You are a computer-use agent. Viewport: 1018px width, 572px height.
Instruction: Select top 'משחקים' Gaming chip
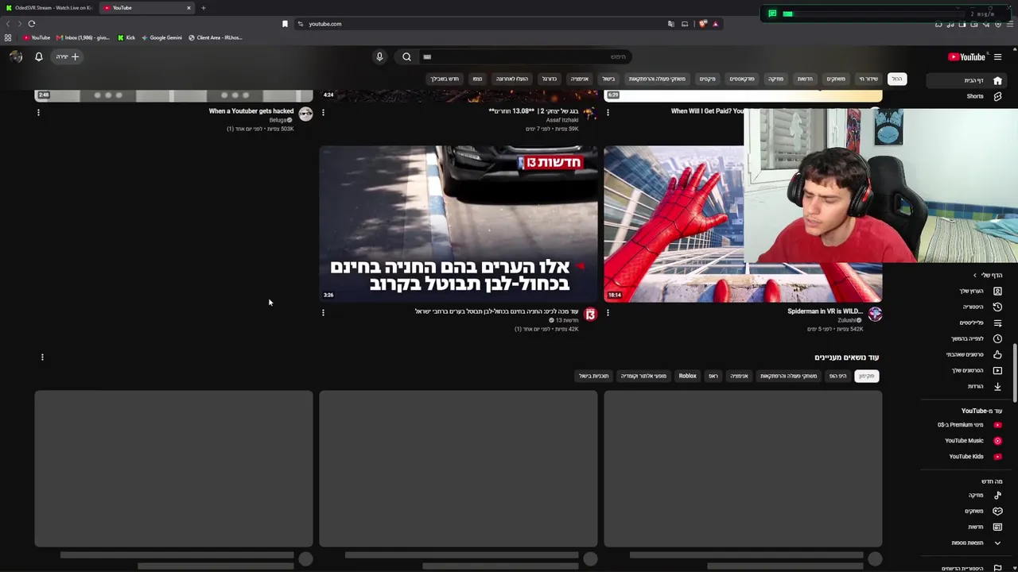coord(836,79)
